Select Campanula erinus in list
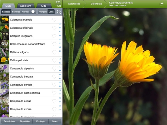This screenshot has width=167, height=125. coord(31,101)
